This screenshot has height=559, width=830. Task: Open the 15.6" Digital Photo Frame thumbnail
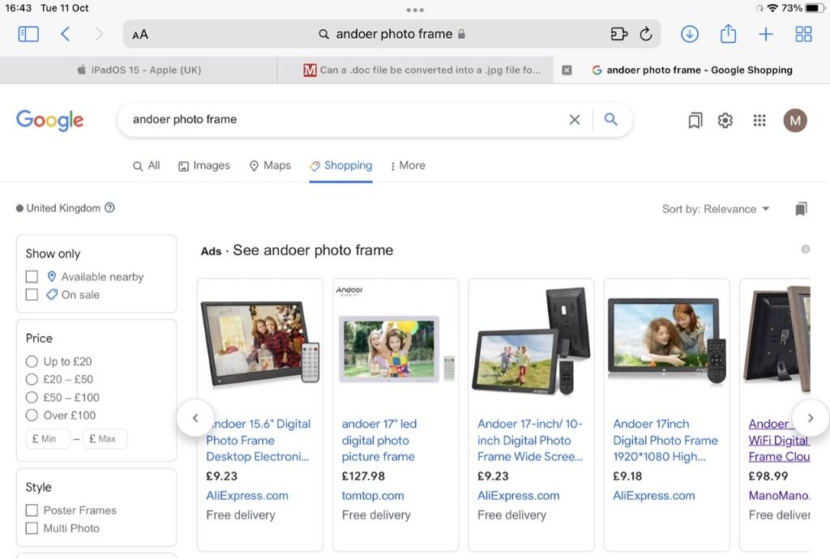coord(260,342)
